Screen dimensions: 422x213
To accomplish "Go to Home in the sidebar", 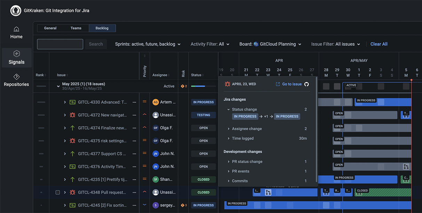I will click(16, 33).
